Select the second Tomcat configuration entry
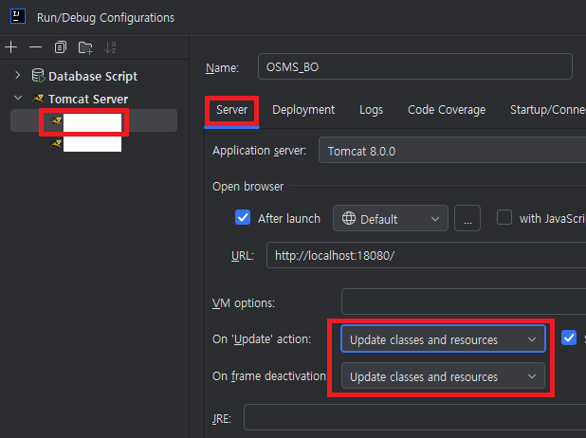Image resolution: width=586 pixels, height=438 pixels. 86,143
